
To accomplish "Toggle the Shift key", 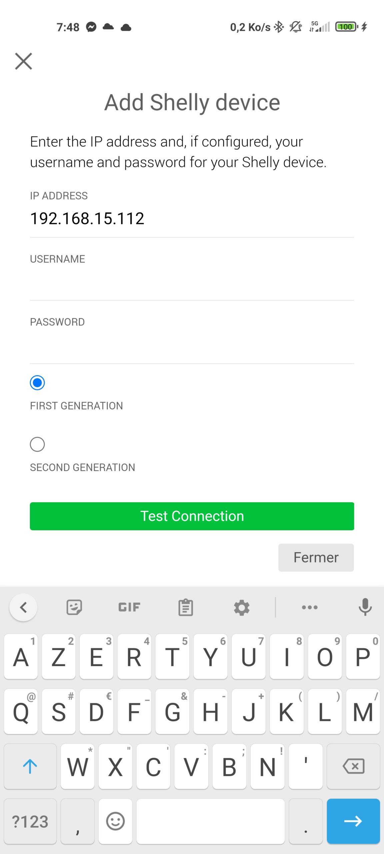I will (x=30, y=766).
